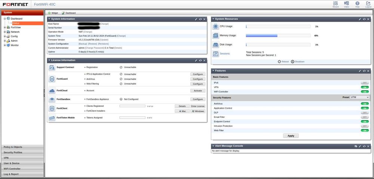
Task: Collapse the System Information panel arrow
Action: 49,19
